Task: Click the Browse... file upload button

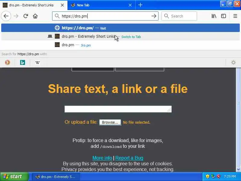Action: coord(110,122)
